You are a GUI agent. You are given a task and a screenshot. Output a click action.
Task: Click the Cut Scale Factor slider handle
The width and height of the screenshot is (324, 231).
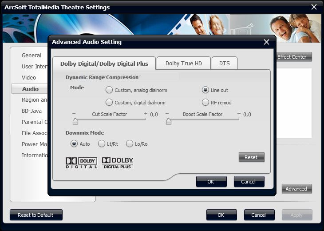(x=75, y=121)
